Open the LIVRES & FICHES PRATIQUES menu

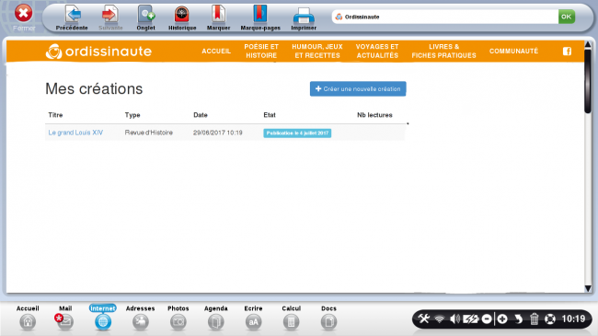point(444,52)
